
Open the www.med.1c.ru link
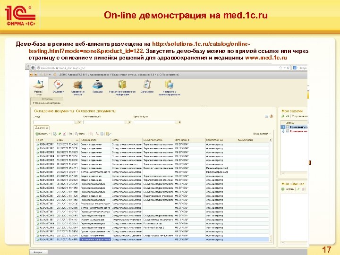266,58
